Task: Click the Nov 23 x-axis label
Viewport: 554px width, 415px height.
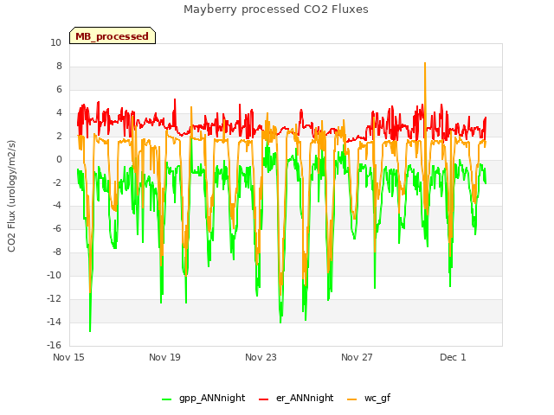Action: [261, 357]
